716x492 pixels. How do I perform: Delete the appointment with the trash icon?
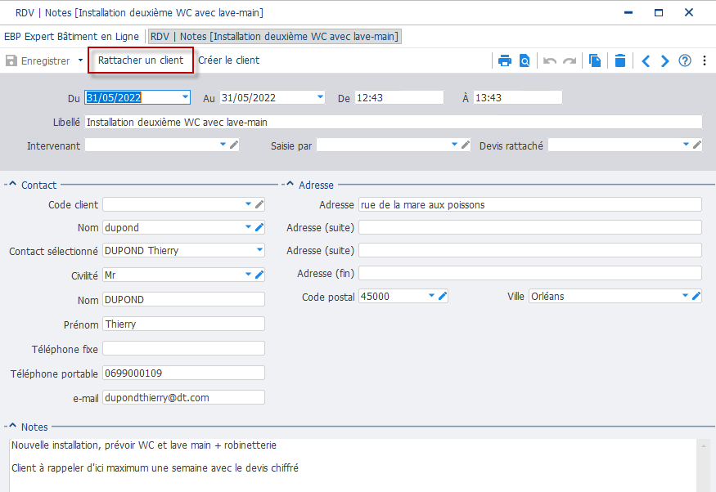[620, 60]
